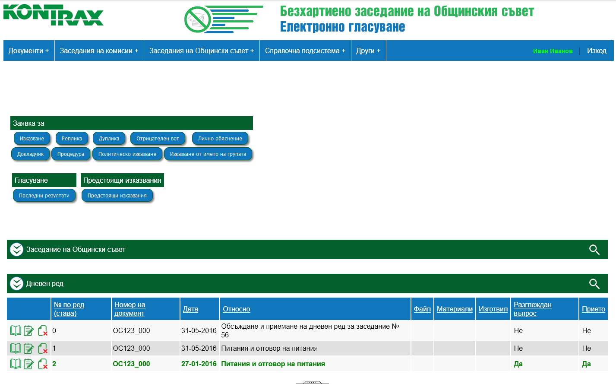
Task: Open book icon in row 1
Action: coord(16,348)
